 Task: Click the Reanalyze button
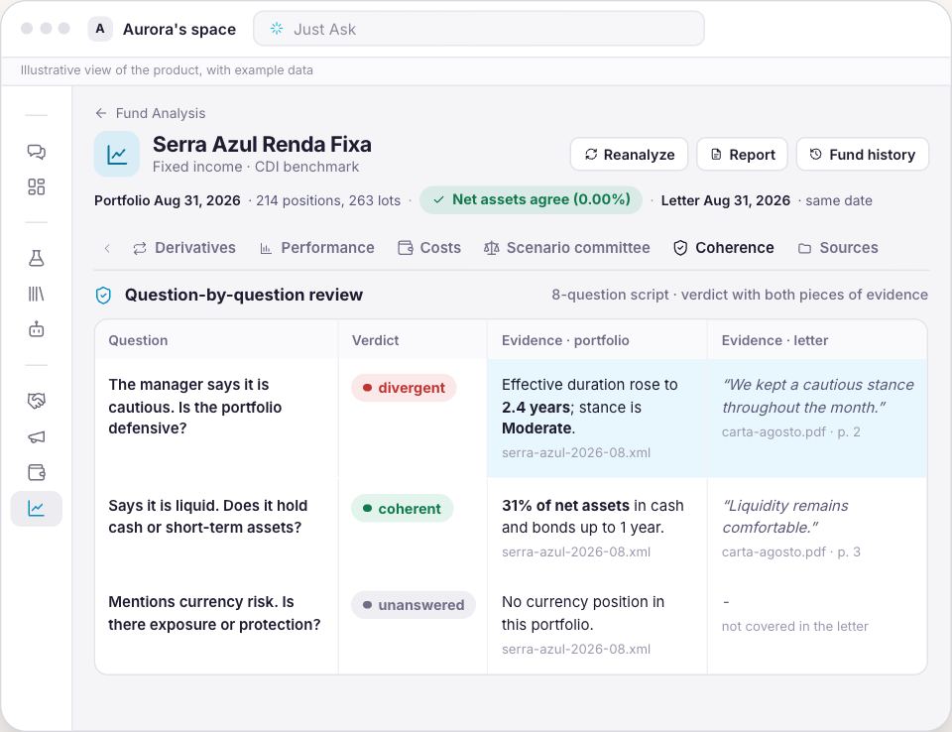pos(629,155)
